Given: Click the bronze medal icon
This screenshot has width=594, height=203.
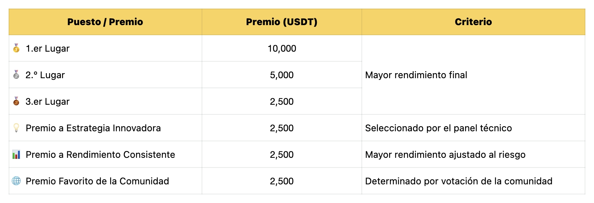Looking at the screenshot, I should pyautogui.click(x=16, y=101).
